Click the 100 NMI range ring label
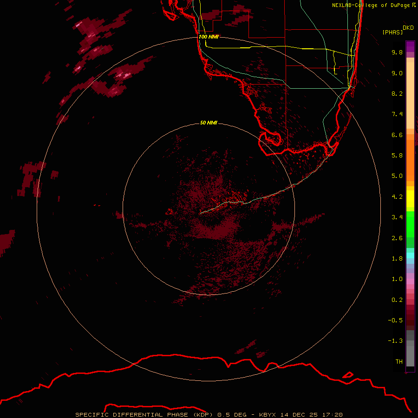418x418 pixels. [x=209, y=37]
